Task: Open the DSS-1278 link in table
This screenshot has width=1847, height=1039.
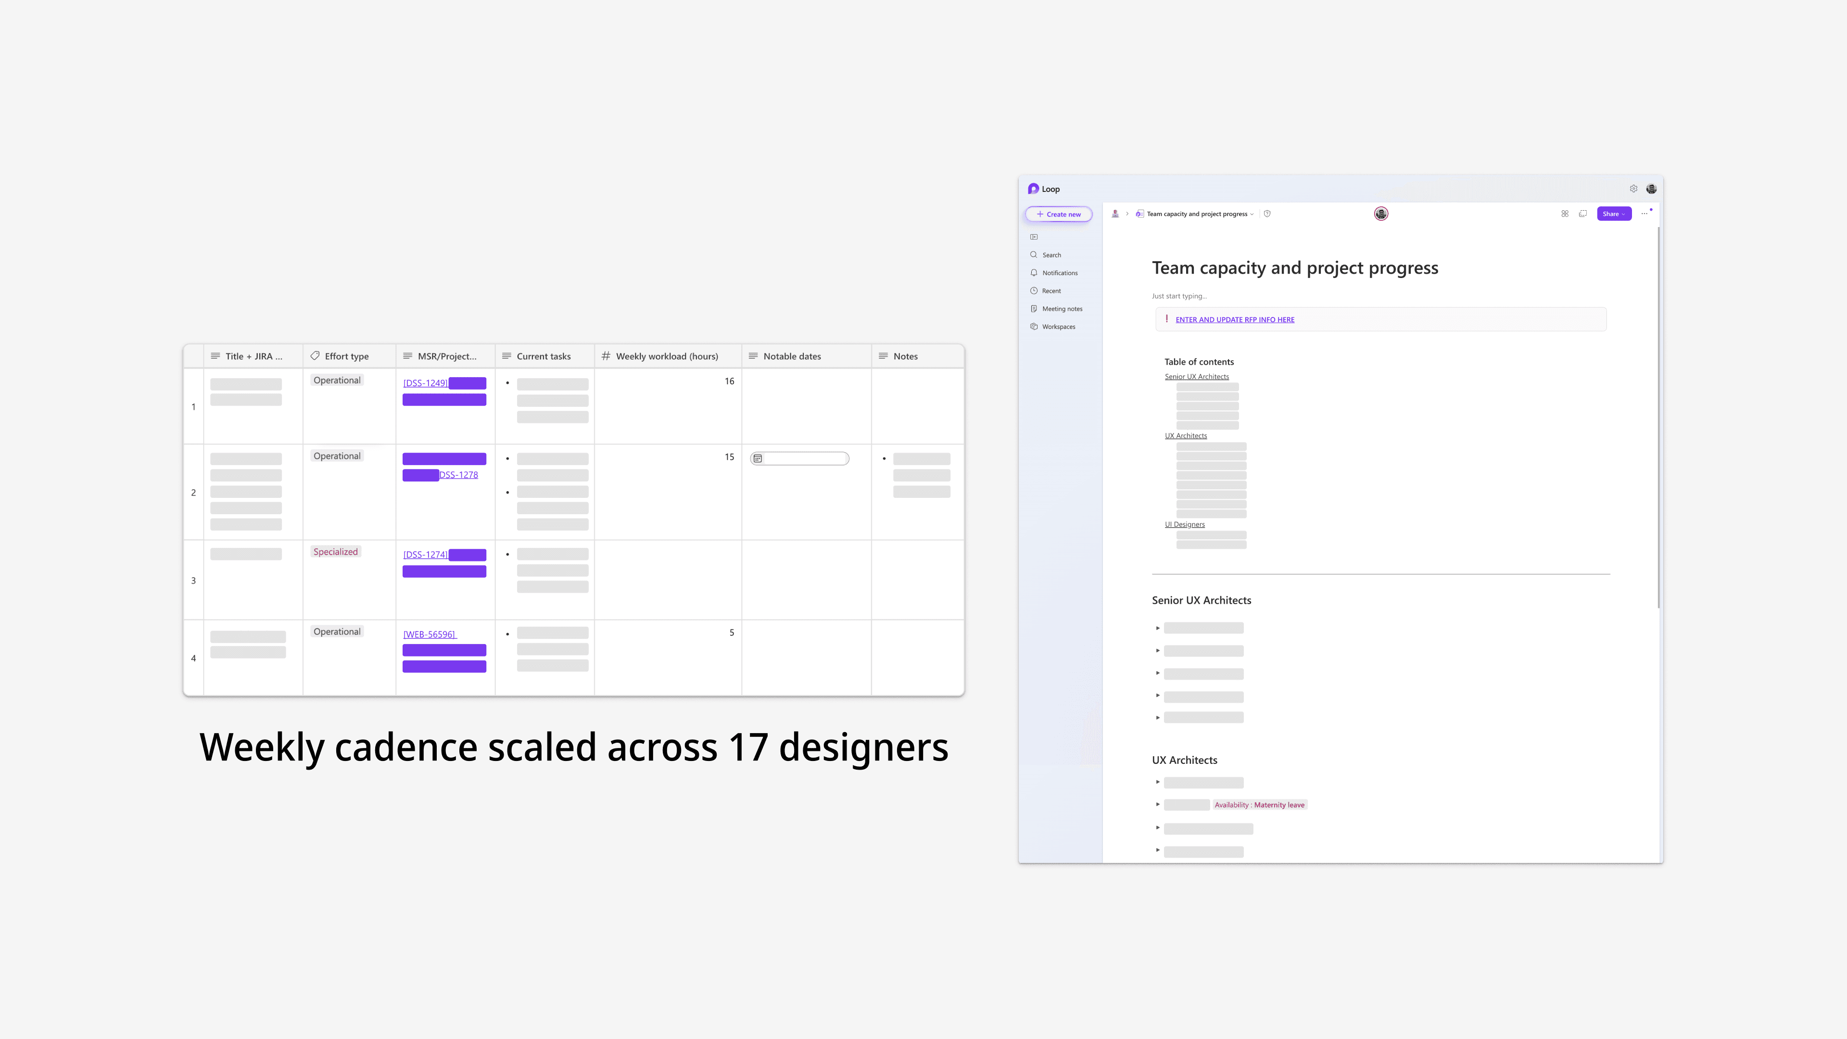Action: click(458, 475)
